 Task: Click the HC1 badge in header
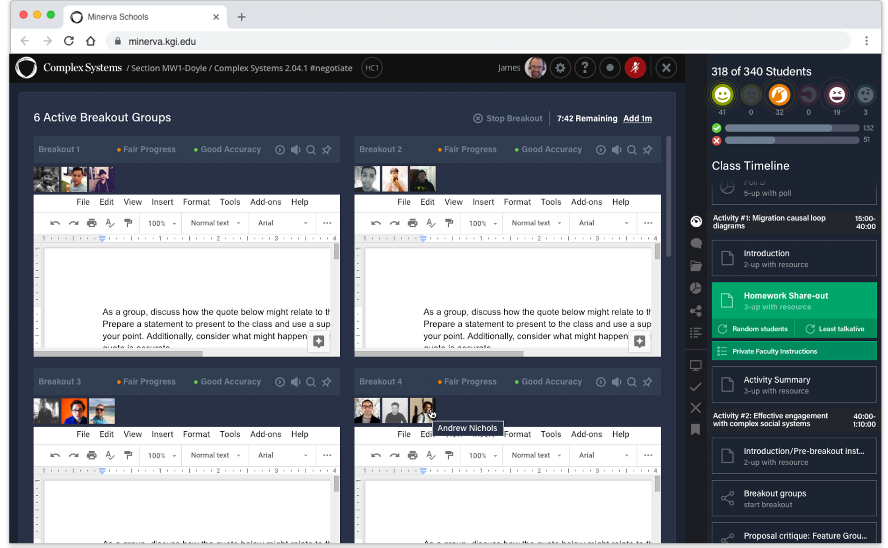click(372, 68)
